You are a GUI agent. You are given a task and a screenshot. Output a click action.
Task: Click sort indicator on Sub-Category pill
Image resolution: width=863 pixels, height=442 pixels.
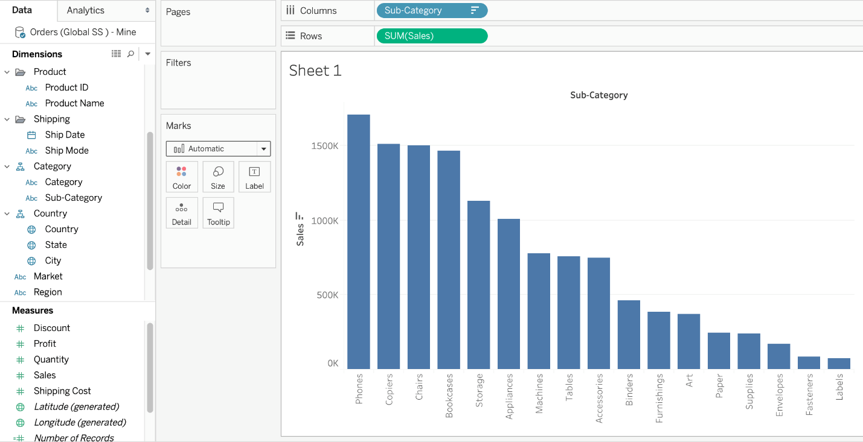click(x=475, y=10)
